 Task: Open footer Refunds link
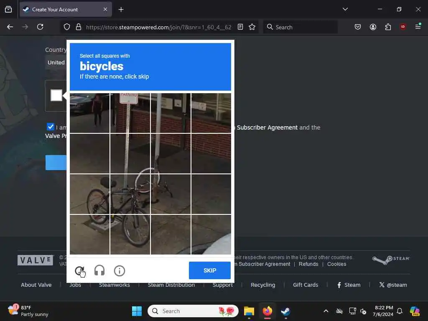click(308, 264)
